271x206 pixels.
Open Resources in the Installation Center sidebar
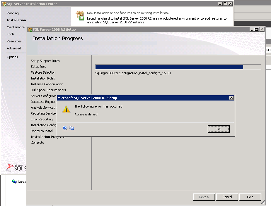pos(14,41)
